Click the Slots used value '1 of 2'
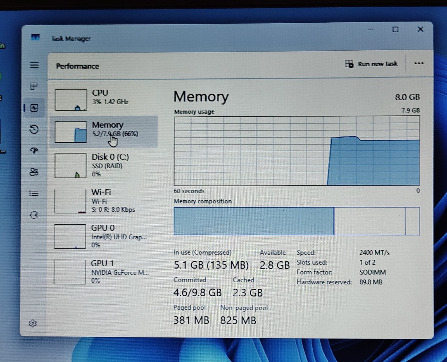This screenshot has height=362, width=447. (367, 262)
